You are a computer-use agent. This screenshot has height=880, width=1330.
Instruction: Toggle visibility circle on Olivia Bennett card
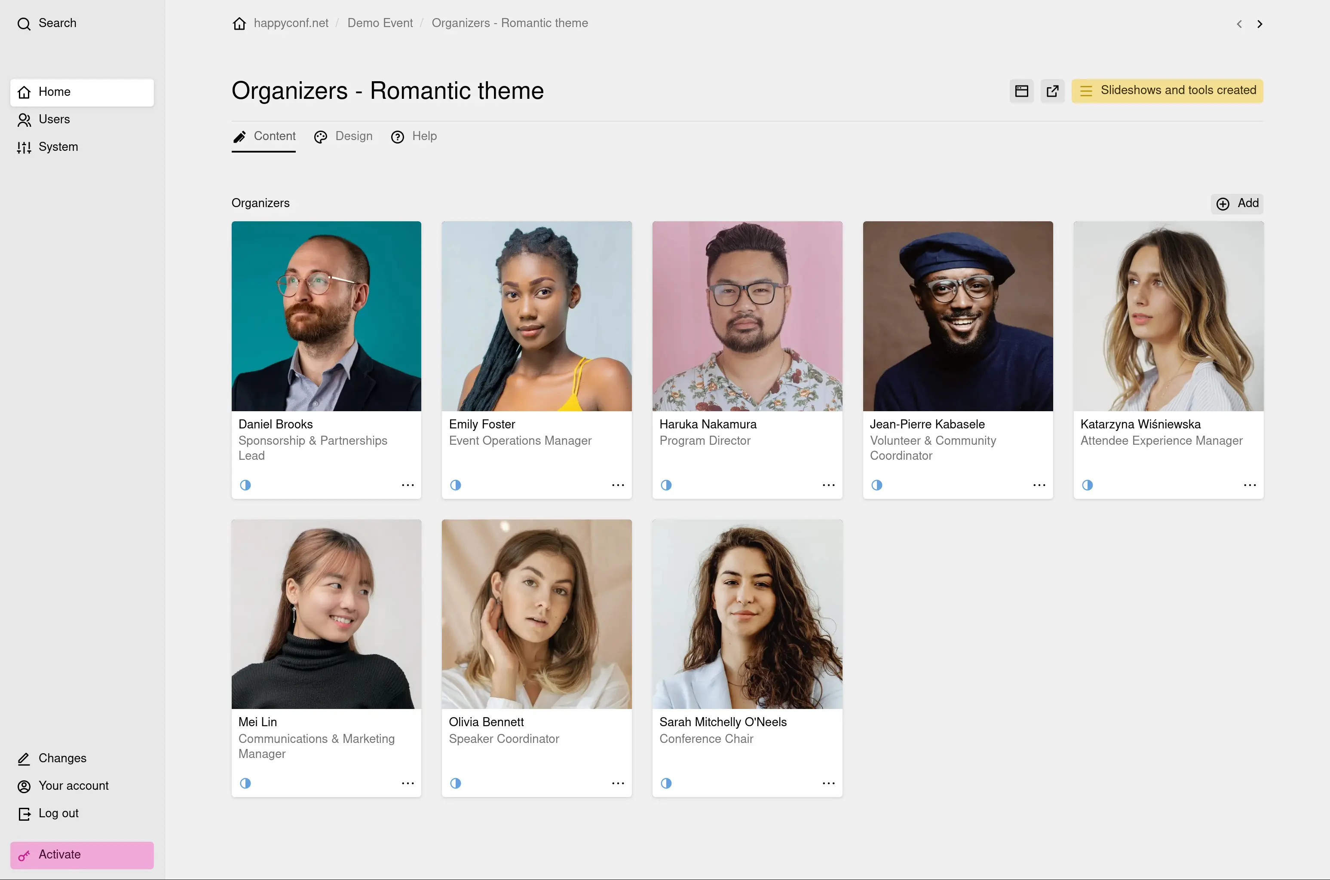[455, 783]
